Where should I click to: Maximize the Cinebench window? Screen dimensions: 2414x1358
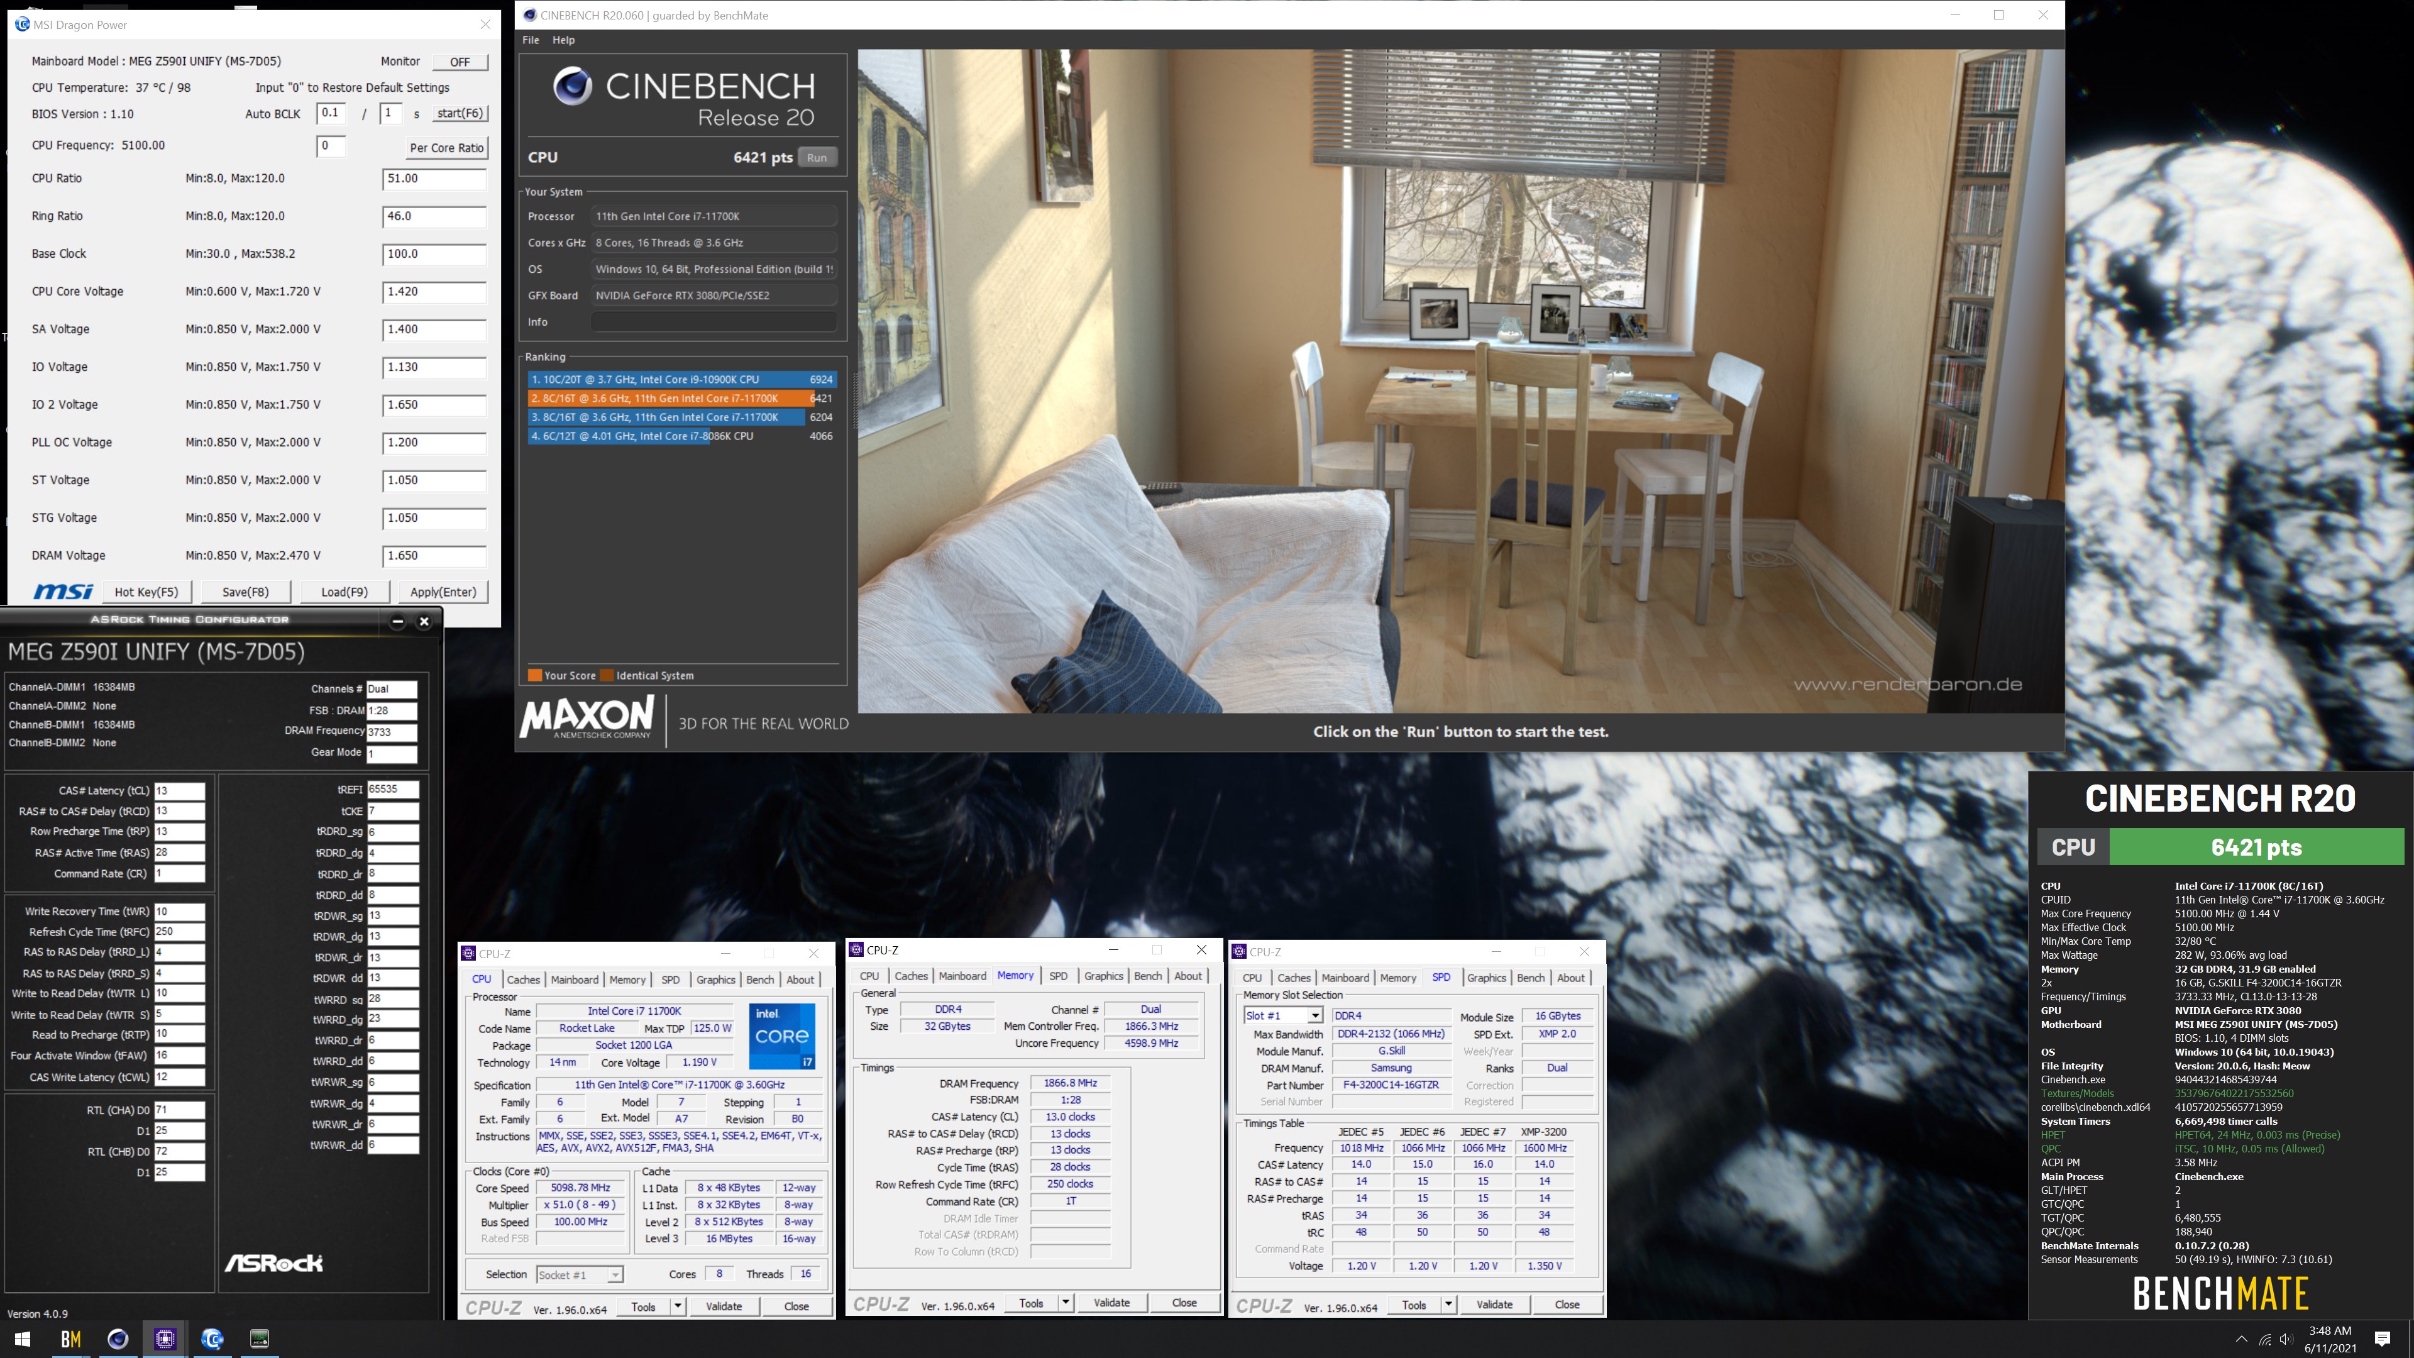coord(1998,15)
